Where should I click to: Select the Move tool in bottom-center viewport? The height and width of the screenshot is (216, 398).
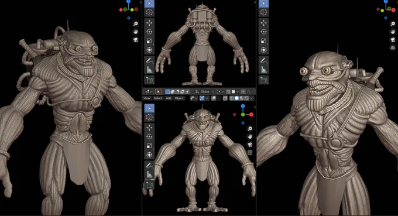(149, 128)
